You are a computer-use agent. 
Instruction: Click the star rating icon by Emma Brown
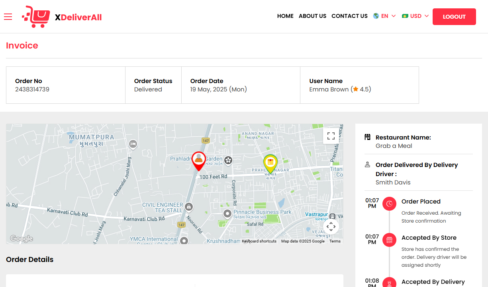tap(356, 89)
